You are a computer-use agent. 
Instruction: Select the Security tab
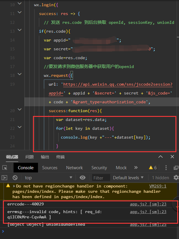pyautogui.click(x=99, y=168)
